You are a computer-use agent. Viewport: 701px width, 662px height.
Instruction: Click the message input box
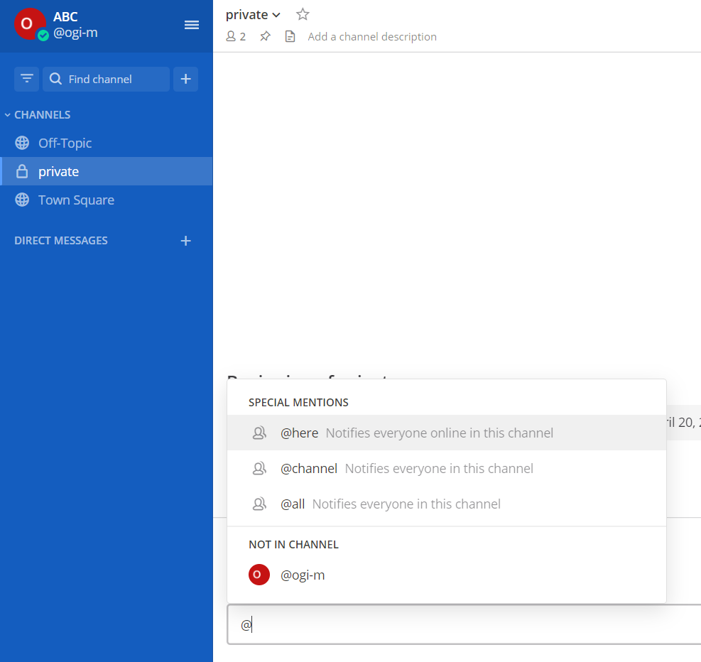click(464, 624)
